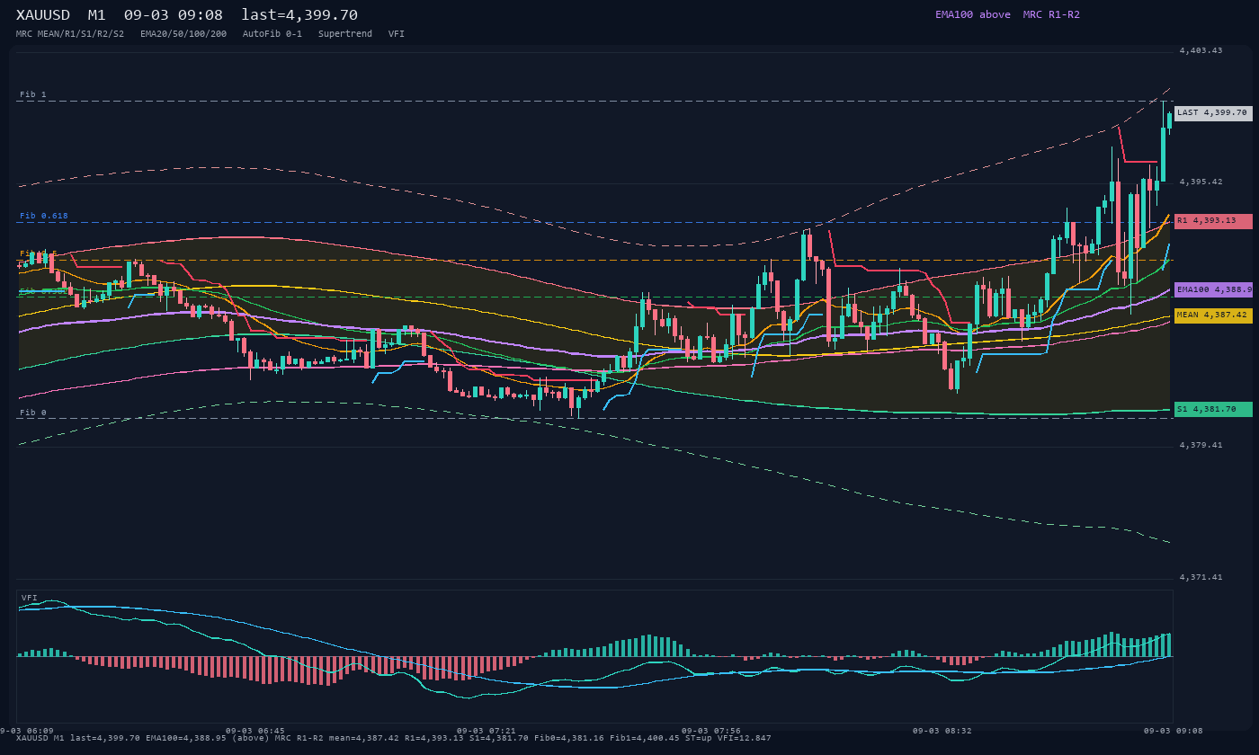Click the 09-03 07:56 time axis label
Image resolution: width=1259 pixels, height=755 pixels.
point(711,731)
